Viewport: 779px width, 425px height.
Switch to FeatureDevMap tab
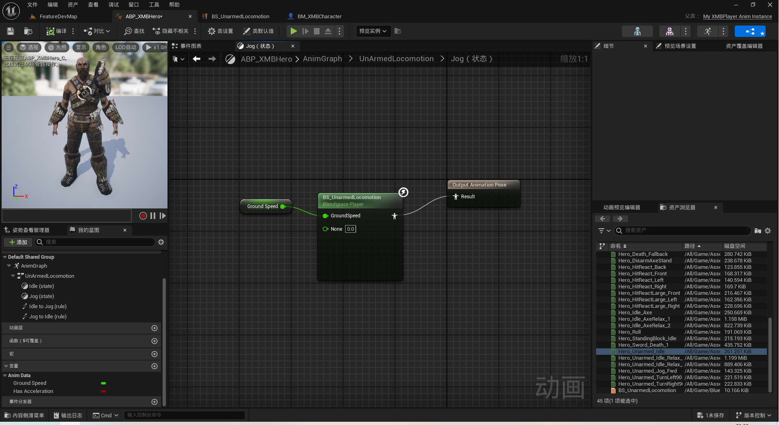[x=58, y=17]
